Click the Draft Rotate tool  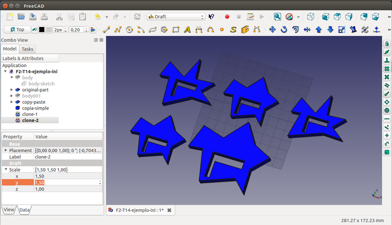click(284, 29)
